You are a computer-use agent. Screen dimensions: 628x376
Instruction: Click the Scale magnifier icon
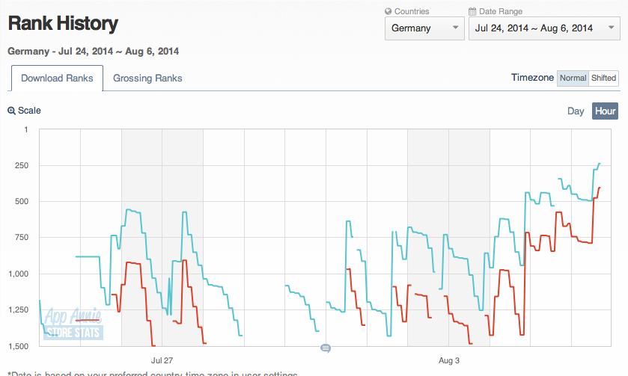coord(11,111)
